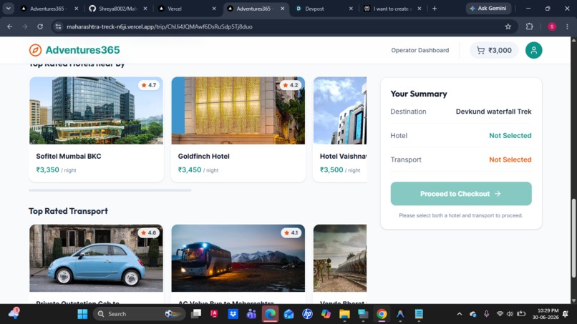Image resolution: width=577 pixels, height=324 pixels.
Task: Click Ask Gemini button
Action: [488, 8]
